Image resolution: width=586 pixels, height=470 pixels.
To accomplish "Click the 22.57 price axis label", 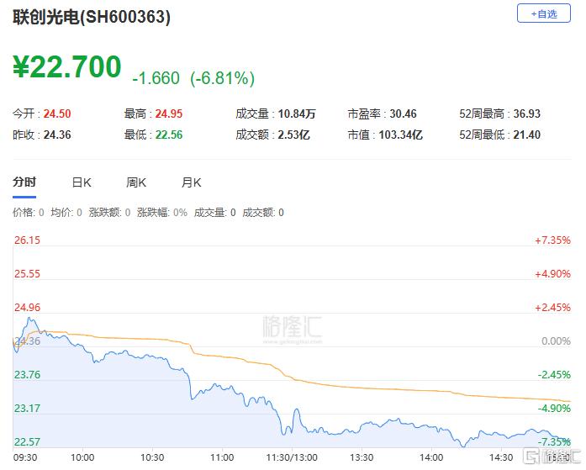I will [27, 441].
